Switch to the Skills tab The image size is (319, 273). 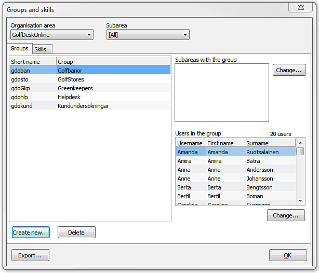[x=41, y=49]
